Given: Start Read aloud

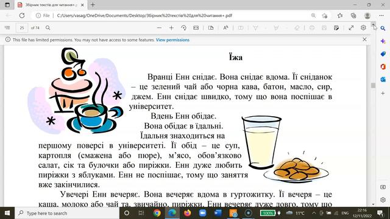Looking at the screenshot, I should (x=225, y=28).
